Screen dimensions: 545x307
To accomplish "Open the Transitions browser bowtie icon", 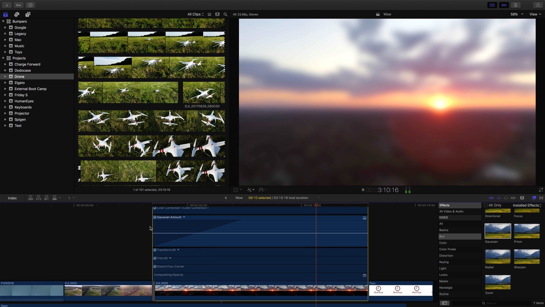I will pyautogui.click(x=541, y=198).
